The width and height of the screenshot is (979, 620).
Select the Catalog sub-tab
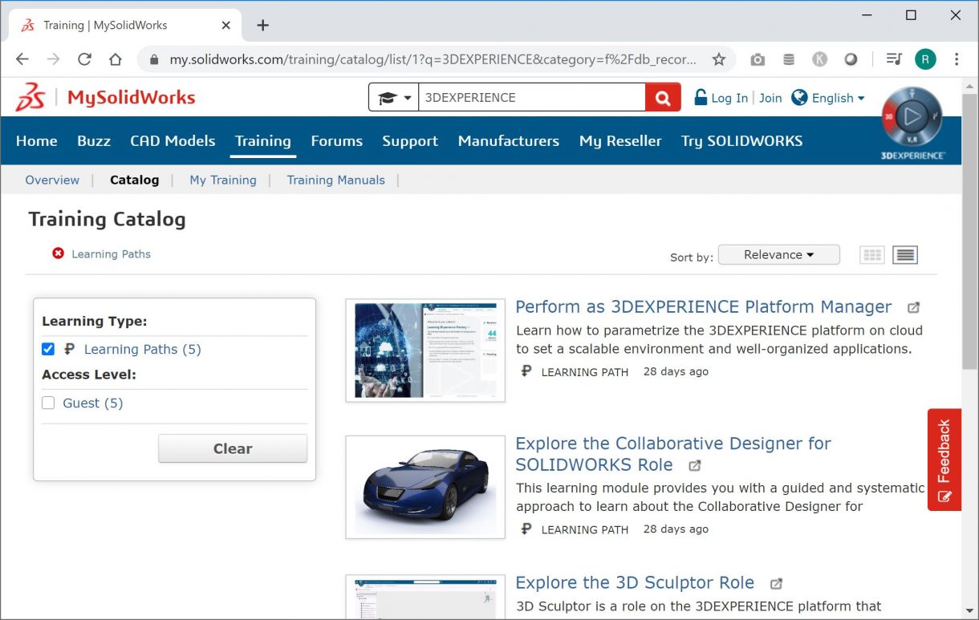click(x=134, y=180)
